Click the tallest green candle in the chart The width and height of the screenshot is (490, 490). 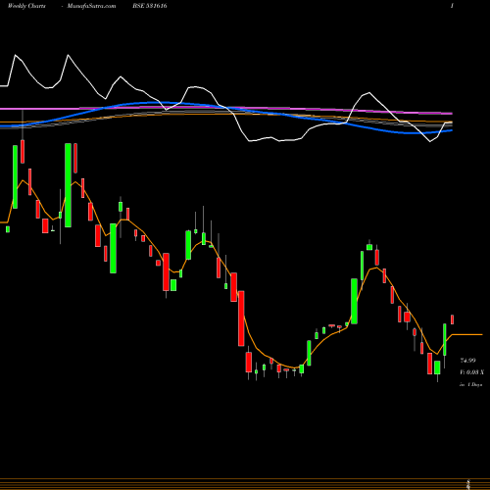click(x=68, y=185)
